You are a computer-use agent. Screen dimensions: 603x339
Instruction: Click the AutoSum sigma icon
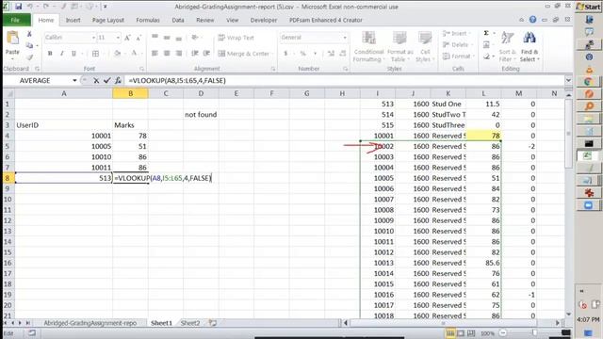[486, 34]
